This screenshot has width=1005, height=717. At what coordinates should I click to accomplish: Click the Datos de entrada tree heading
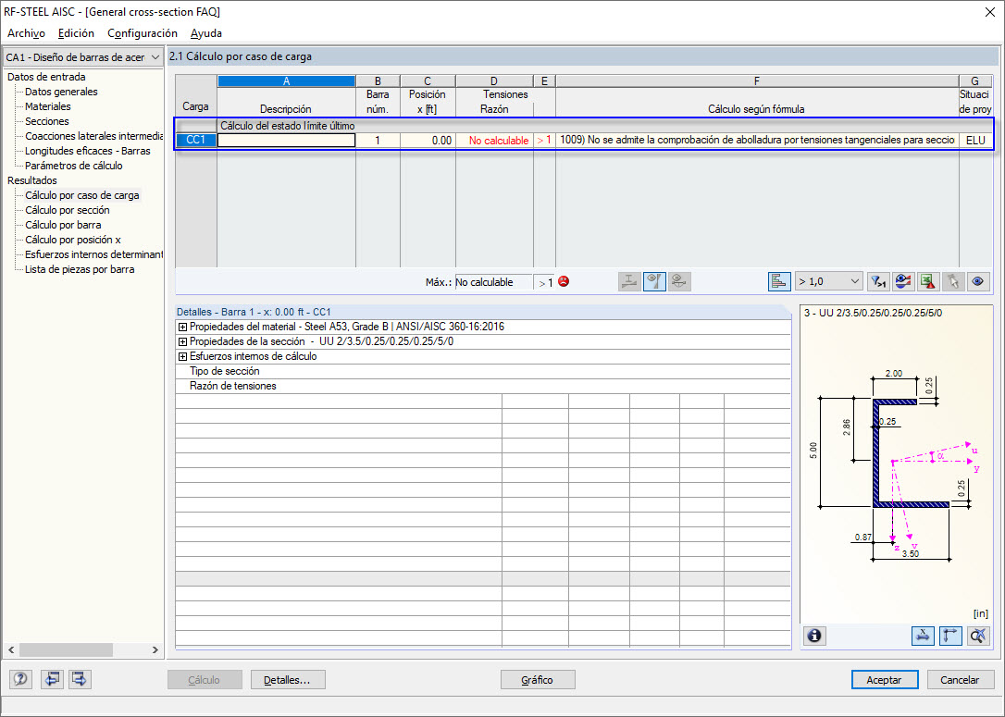point(46,77)
